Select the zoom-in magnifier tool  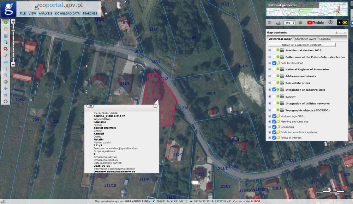click(x=6, y=69)
